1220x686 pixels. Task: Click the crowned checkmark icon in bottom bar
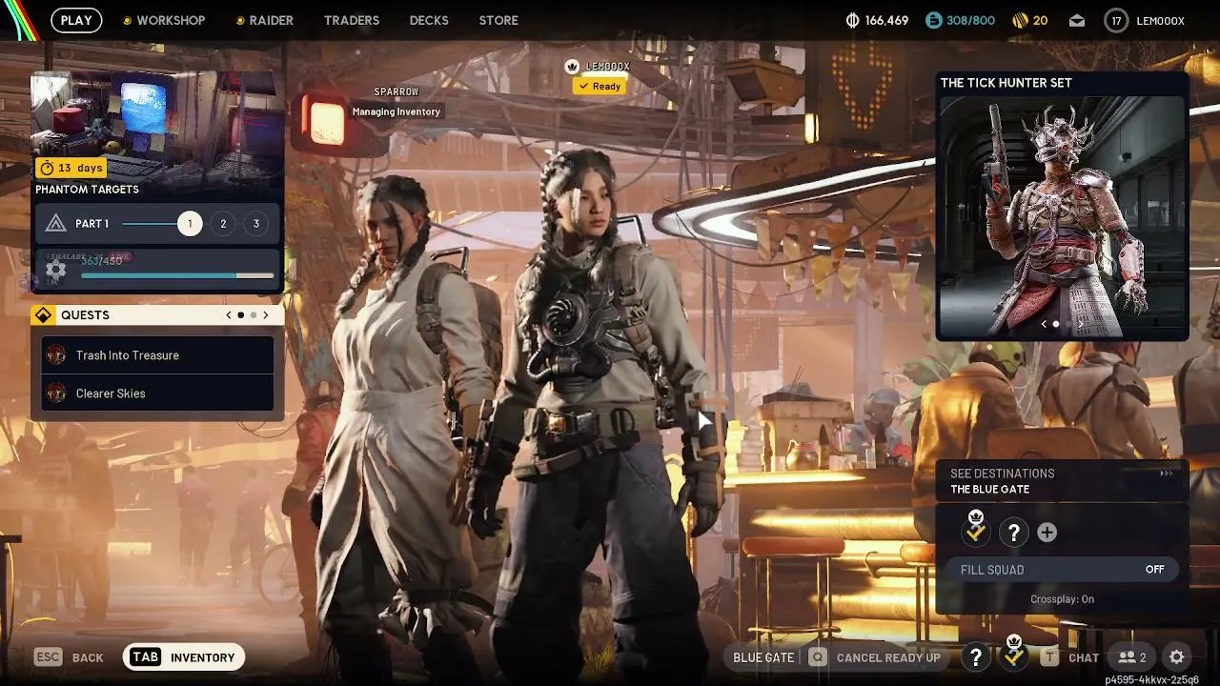click(1014, 654)
